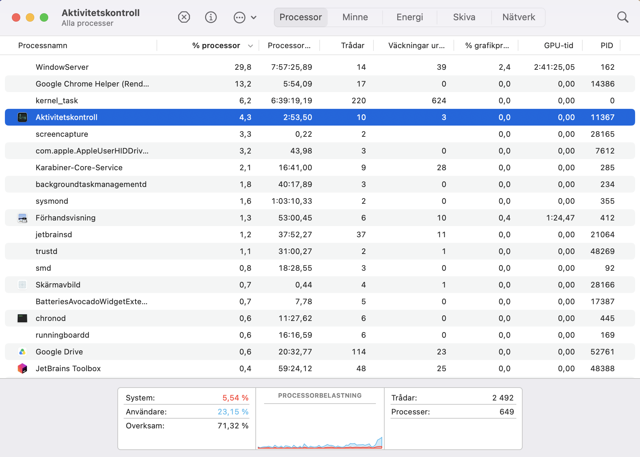The width and height of the screenshot is (640, 457).
Task: Click the Google Drive icon
Action: click(x=22, y=352)
